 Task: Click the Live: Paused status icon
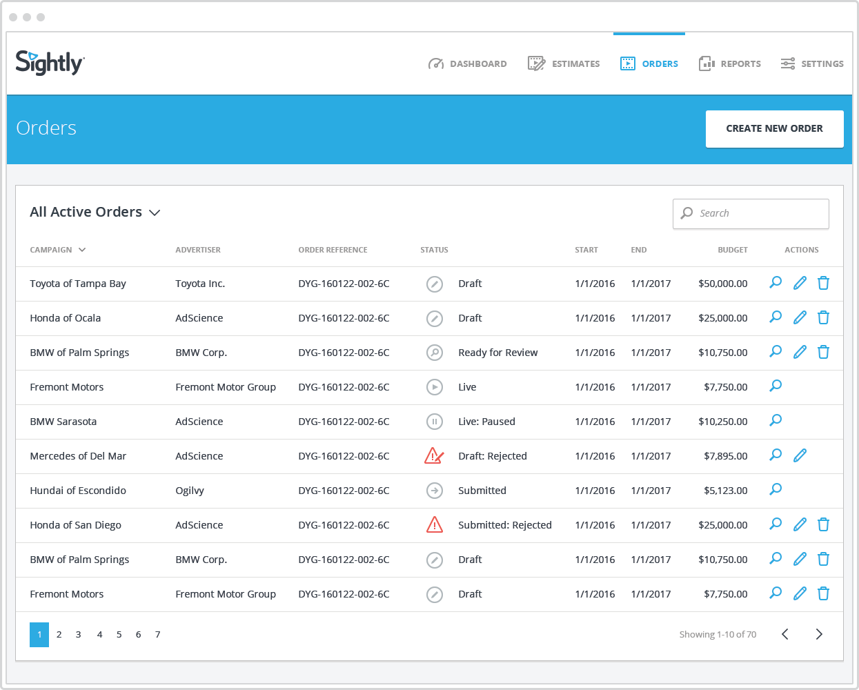(x=434, y=422)
